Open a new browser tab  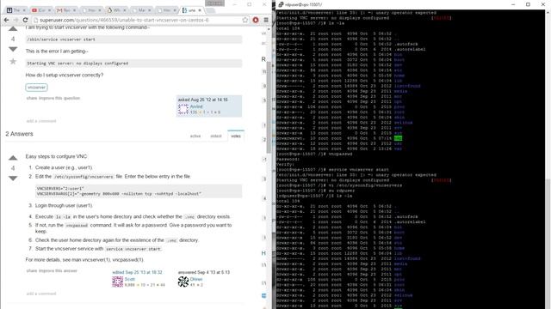pos(210,10)
